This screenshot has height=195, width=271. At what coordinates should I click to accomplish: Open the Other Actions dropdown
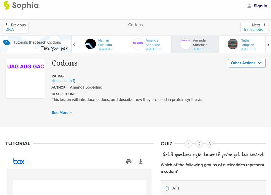coord(247,63)
